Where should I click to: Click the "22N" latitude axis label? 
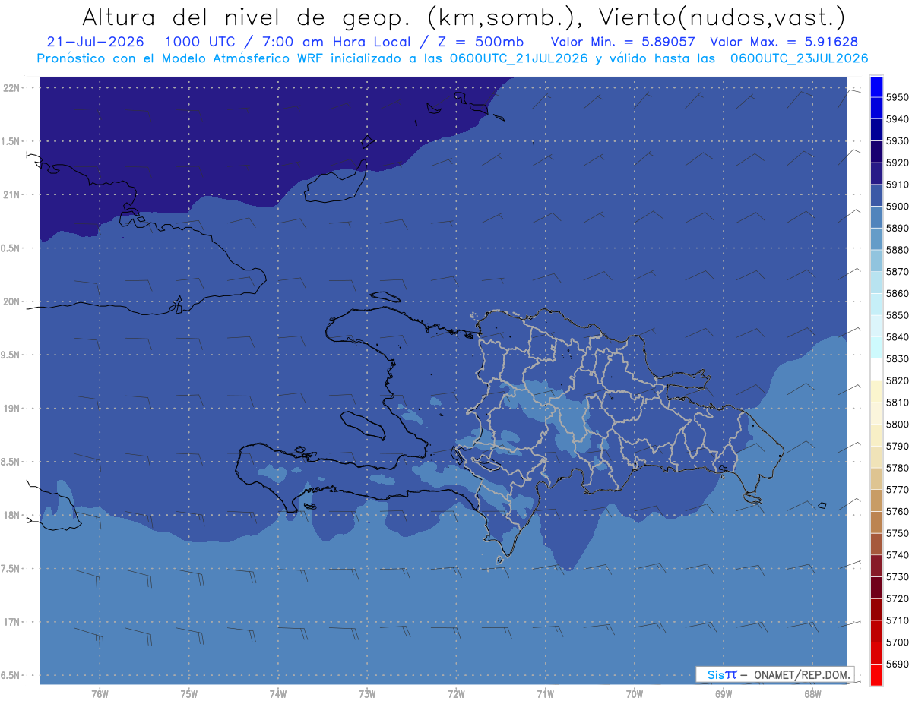(11, 88)
